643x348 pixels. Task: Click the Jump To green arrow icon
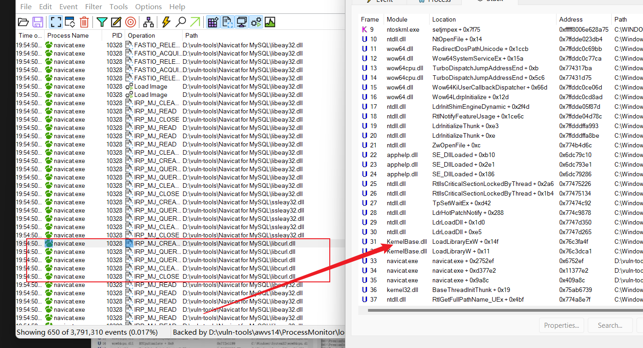point(195,22)
